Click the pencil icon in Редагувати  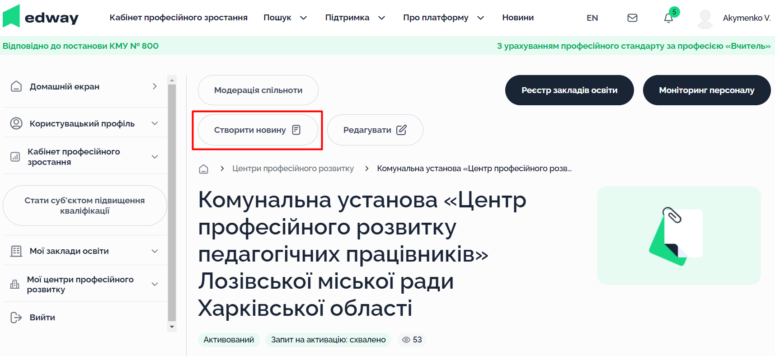tap(401, 130)
